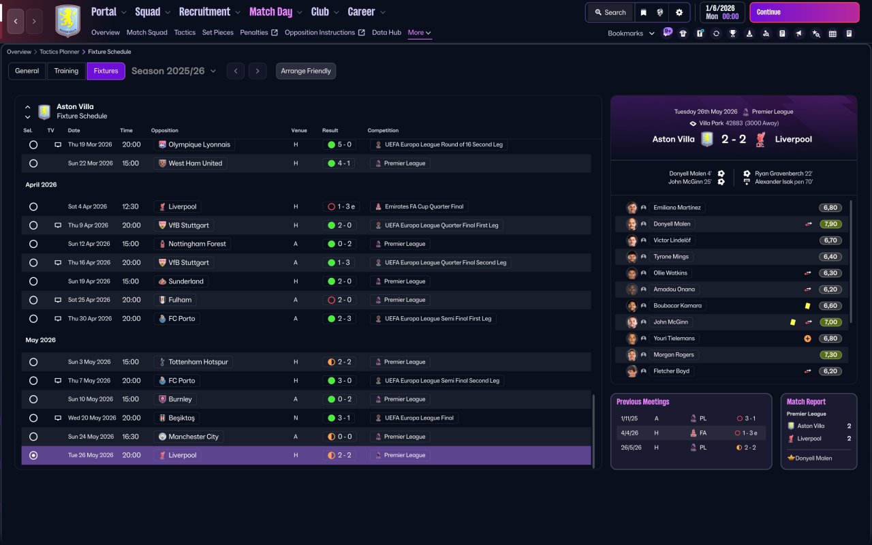Screen dimensions: 872x545
Task: Click the person search icon in bookmarks bar
Action: coord(766,33)
